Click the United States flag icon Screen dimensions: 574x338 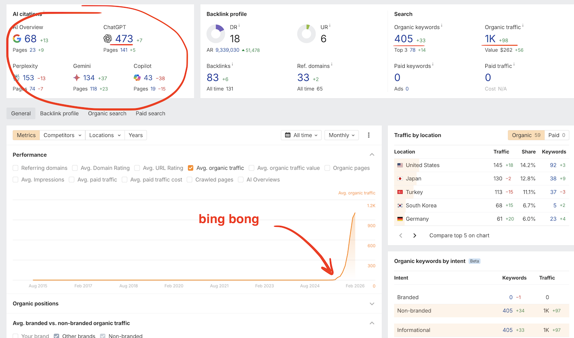[x=400, y=165]
